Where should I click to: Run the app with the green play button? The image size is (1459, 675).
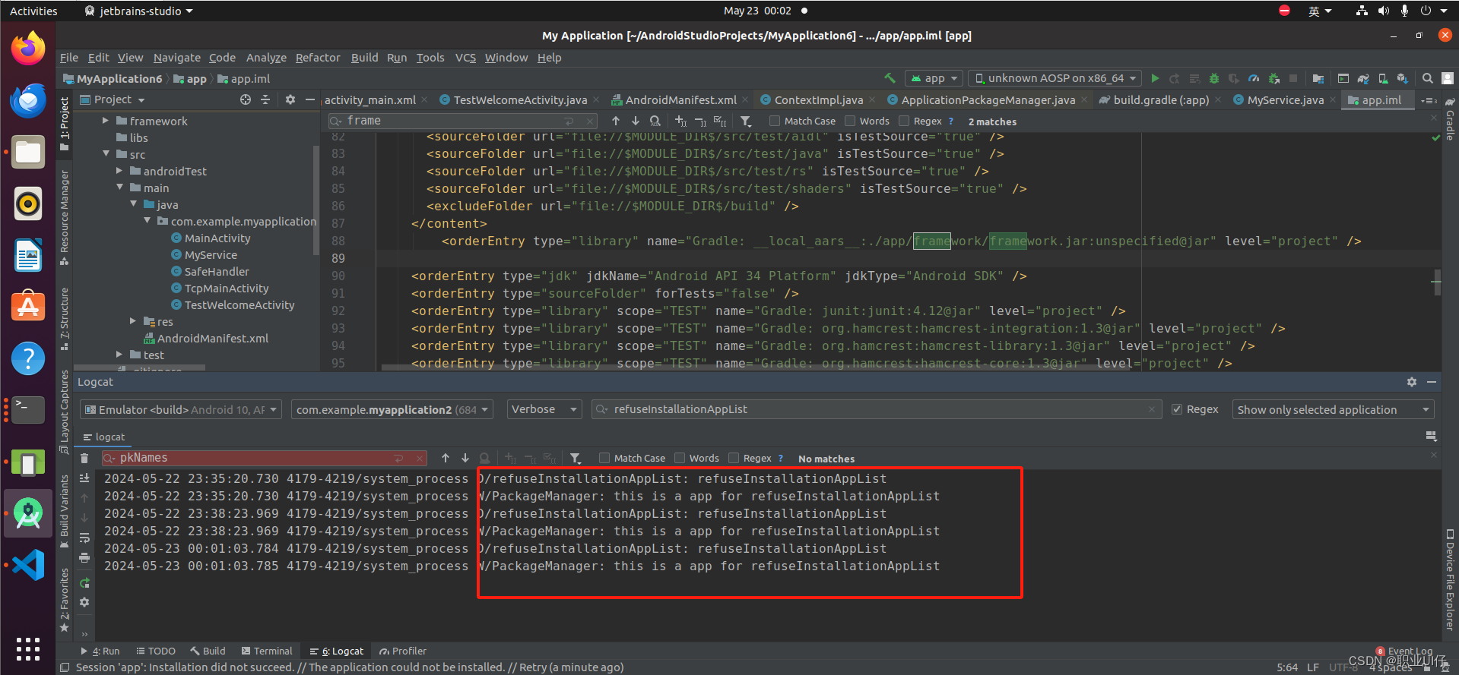tap(1155, 78)
